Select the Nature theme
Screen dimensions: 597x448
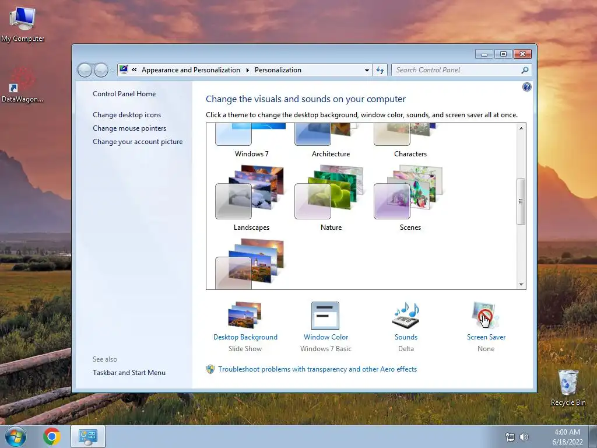click(331, 198)
